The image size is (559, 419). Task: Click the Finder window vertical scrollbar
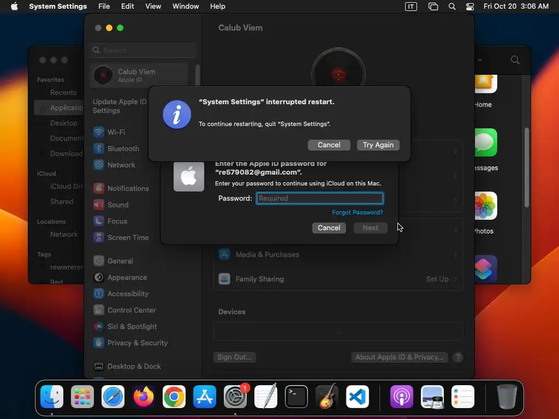click(527, 167)
